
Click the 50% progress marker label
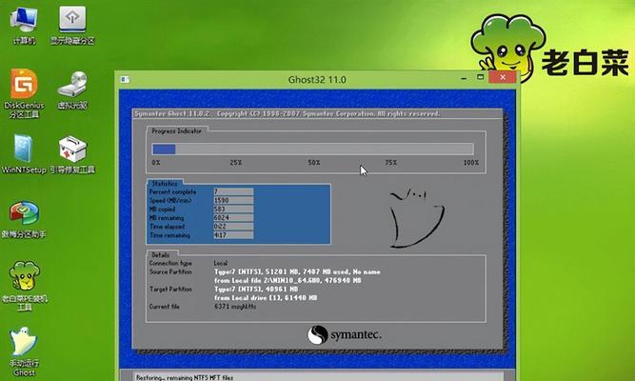pos(314,162)
